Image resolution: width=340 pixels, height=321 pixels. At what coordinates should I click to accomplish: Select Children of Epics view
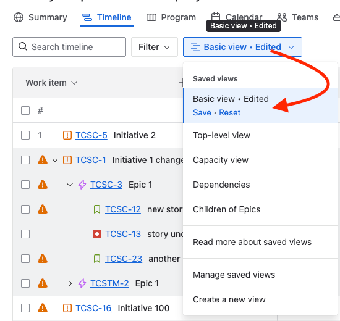click(260, 209)
